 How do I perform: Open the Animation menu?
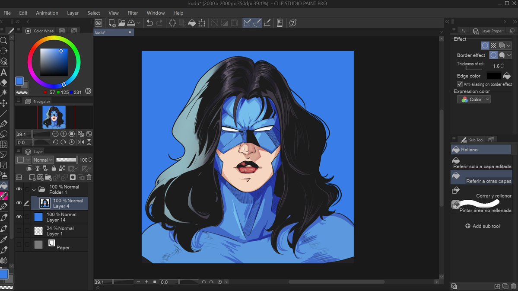pyautogui.click(x=47, y=13)
